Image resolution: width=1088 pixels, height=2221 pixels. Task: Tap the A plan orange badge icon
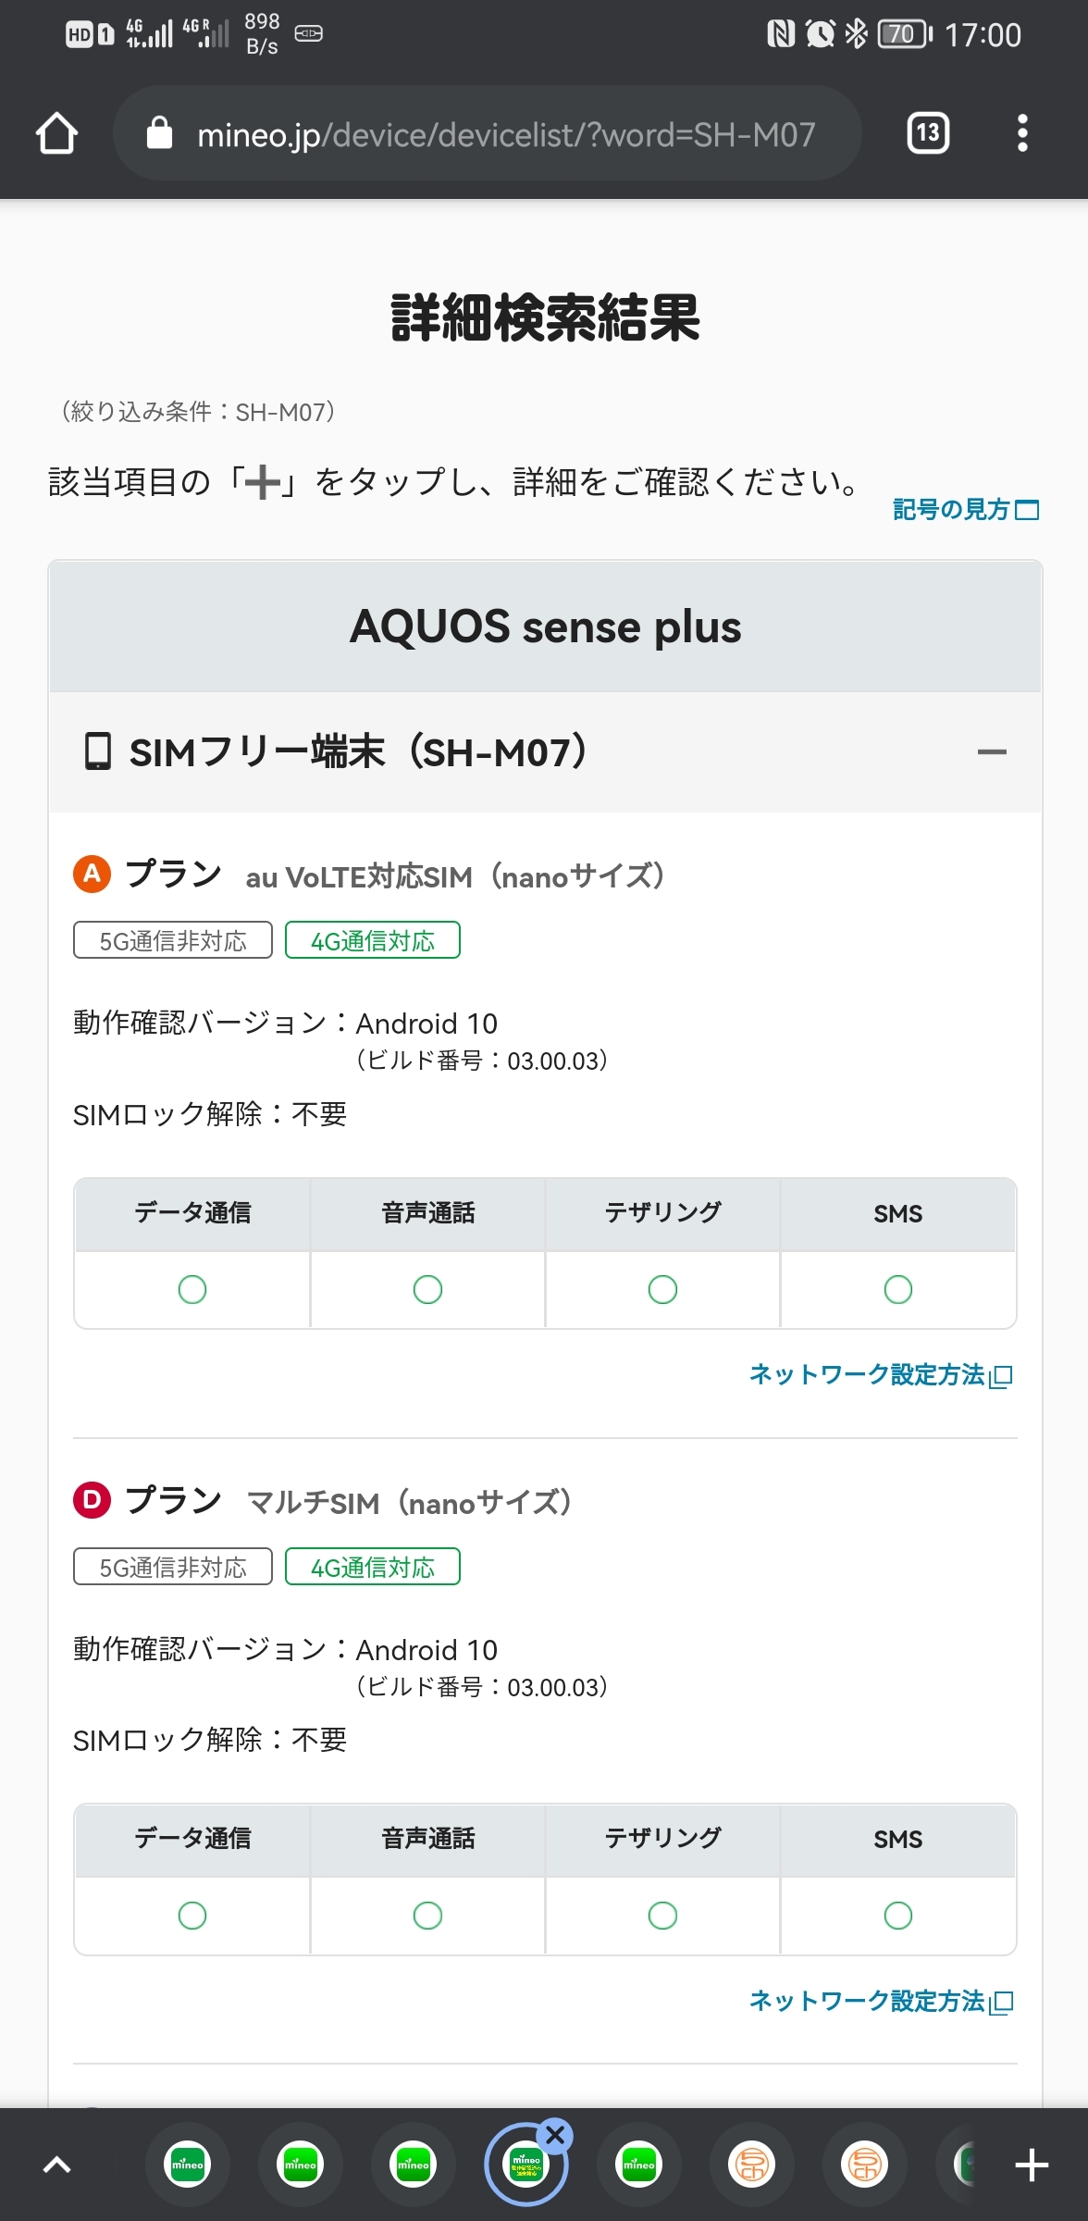point(92,874)
